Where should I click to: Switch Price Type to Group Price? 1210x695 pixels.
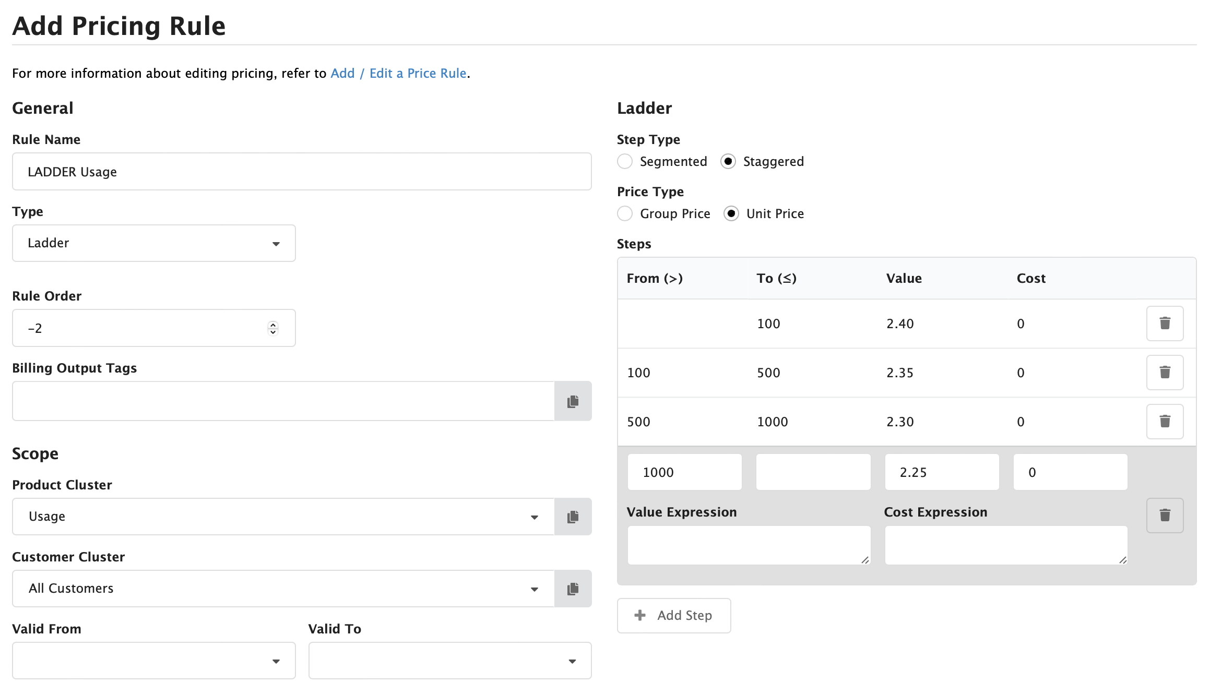point(625,213)
